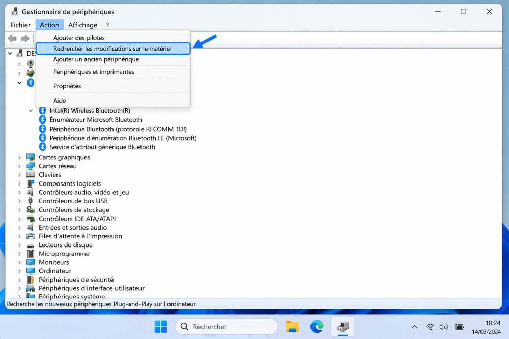The height and width of the screenshot is (339, 509).
Task: Click the Microprogramme icon
Action: tap(31, 254)
